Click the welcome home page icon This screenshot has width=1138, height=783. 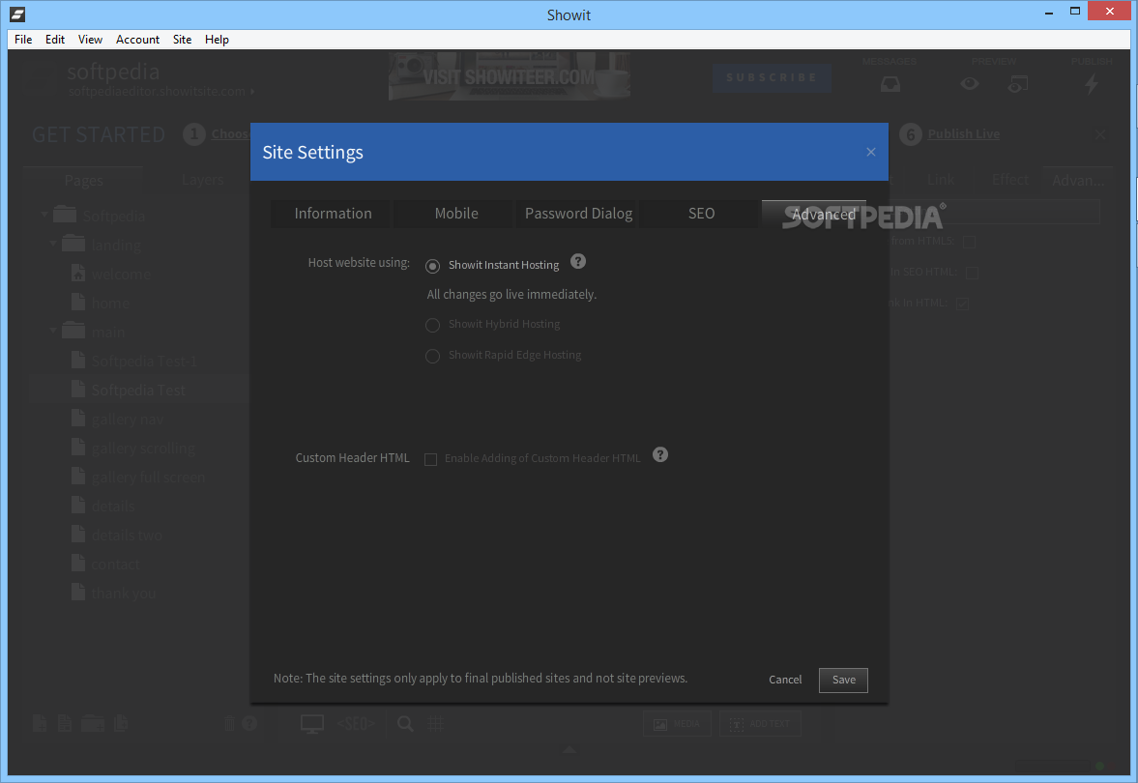click(x=78, y=274)
